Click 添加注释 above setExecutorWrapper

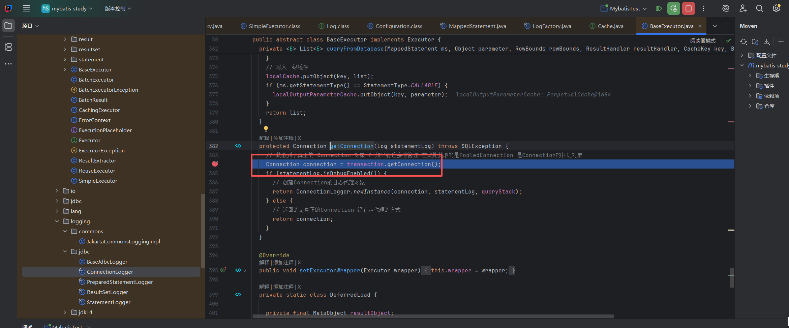click(283, 263)
